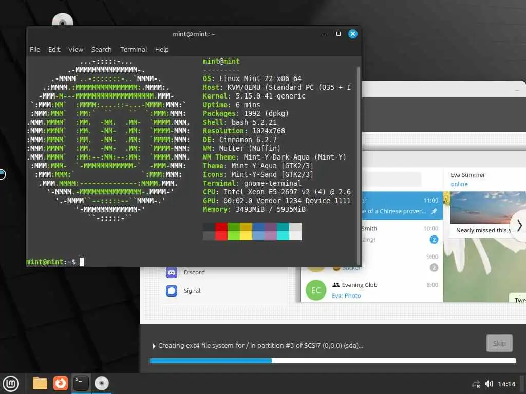Click the Nearly missed this caption
The height and width of the screenshot is (394, 526).
[x=483, y=230]
